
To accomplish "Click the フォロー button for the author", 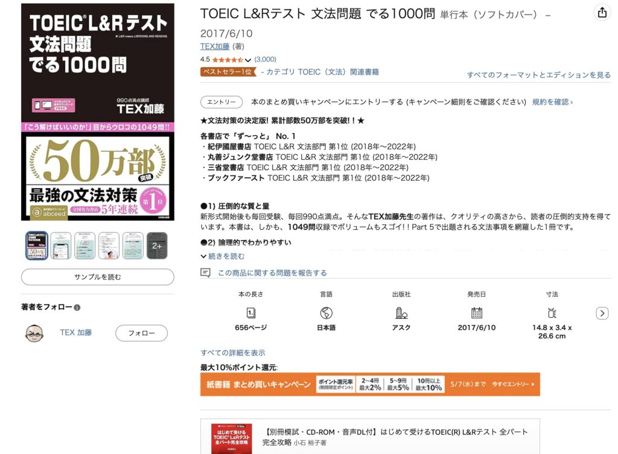I will 141,333.
